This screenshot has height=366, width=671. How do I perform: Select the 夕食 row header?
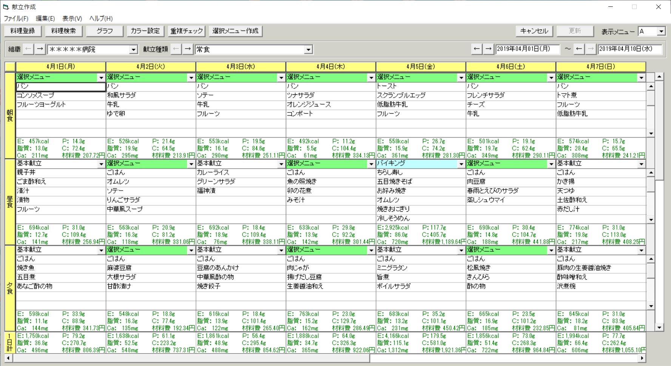[x=10, y=288]
